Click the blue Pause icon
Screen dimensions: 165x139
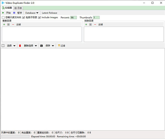[14, 13]
